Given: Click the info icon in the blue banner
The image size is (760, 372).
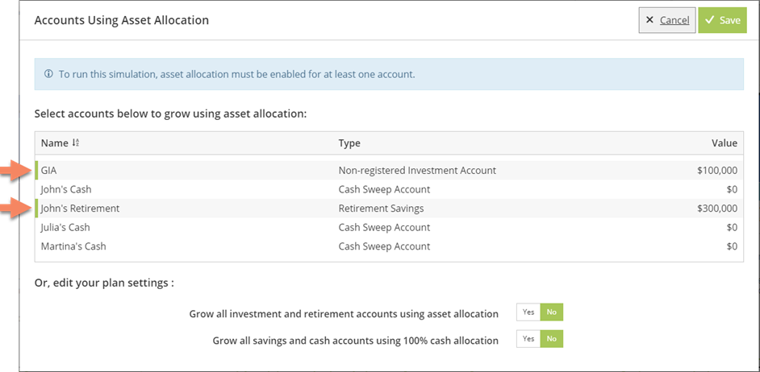Looking at the screenshot, I should coord(49,74).
